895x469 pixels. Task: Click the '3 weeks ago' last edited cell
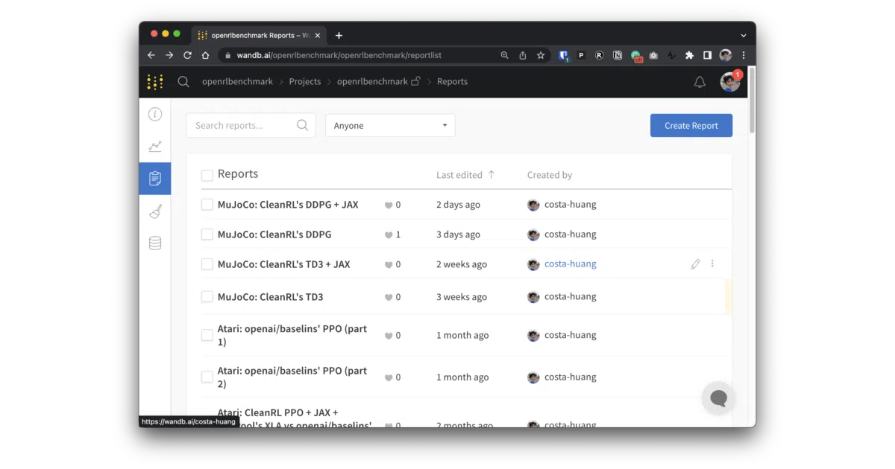pyautogui.click(x=462, y=297)
